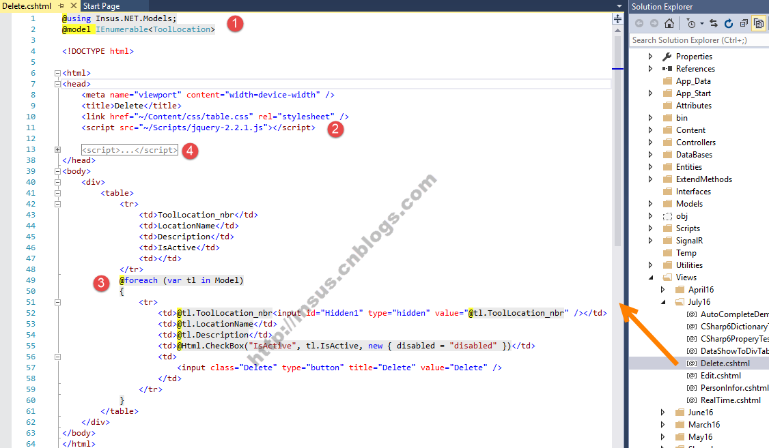Collapse the tr region on line 51
Viewport: 769px width, 448px height.
[x=57, y=303]
